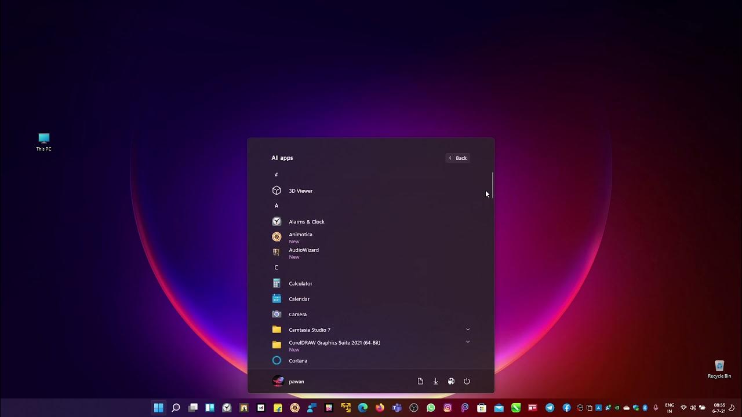Screen dimensions: 742x417
Task: Open the Calendar app
Action: (x=371, y=299)
